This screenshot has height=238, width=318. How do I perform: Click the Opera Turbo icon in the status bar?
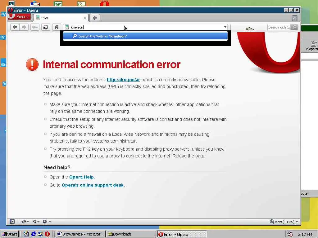45,222
